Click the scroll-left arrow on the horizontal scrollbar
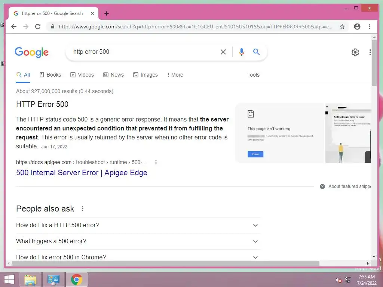This screenshot has height=287, width=383. pyautogui.click(x=9, y=263)
